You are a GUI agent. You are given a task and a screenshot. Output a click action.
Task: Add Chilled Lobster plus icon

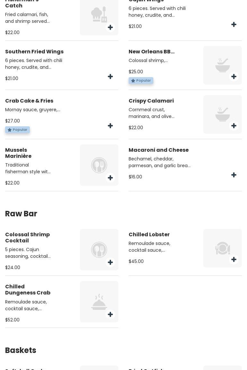(x=234, y=260)
